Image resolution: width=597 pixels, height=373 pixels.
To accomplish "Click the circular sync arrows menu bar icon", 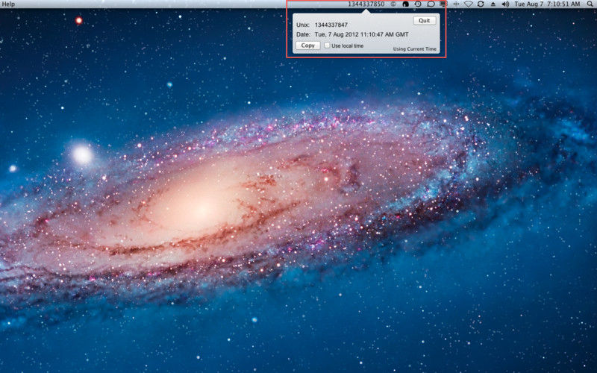I will (481, 4).
